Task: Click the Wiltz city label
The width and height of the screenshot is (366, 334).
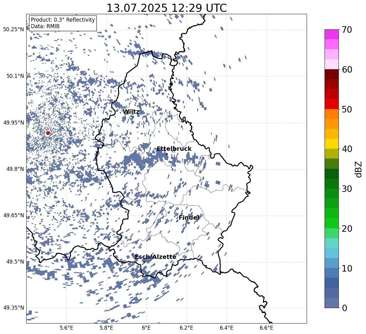Action: click(131, 112)
